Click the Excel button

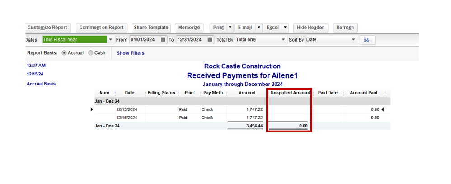[272, 28]
